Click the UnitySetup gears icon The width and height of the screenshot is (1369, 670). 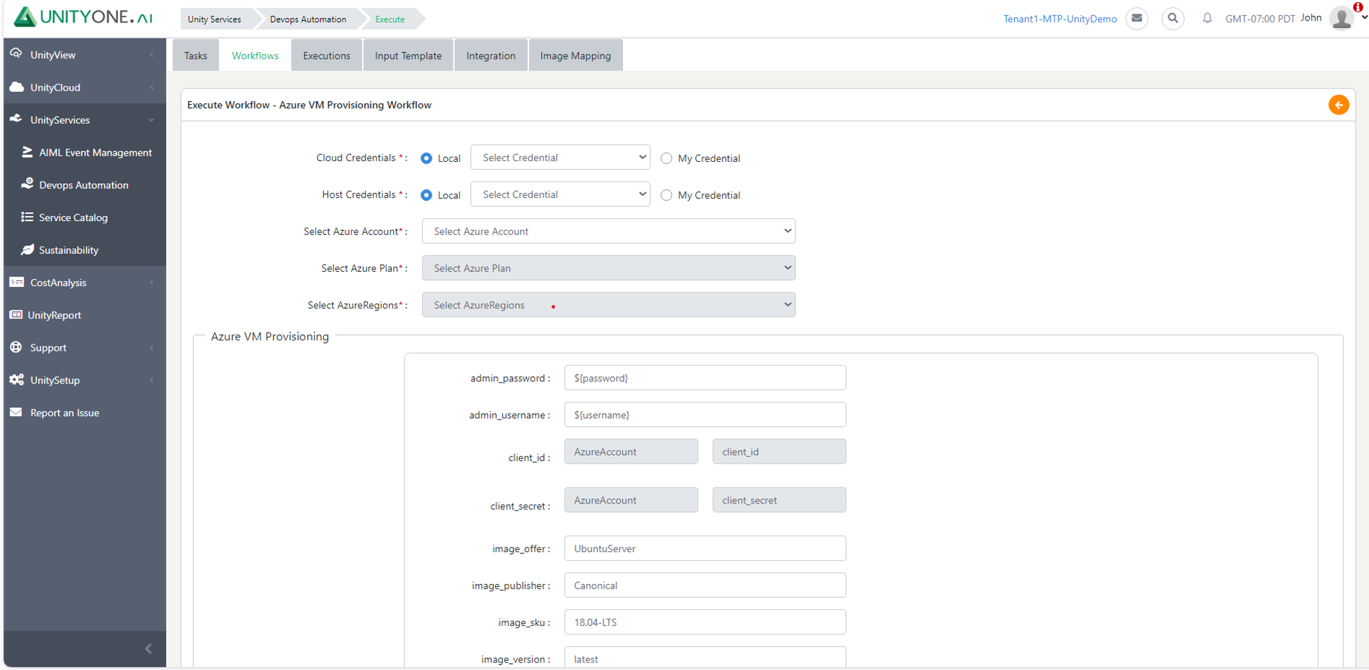tap(17, 380)
